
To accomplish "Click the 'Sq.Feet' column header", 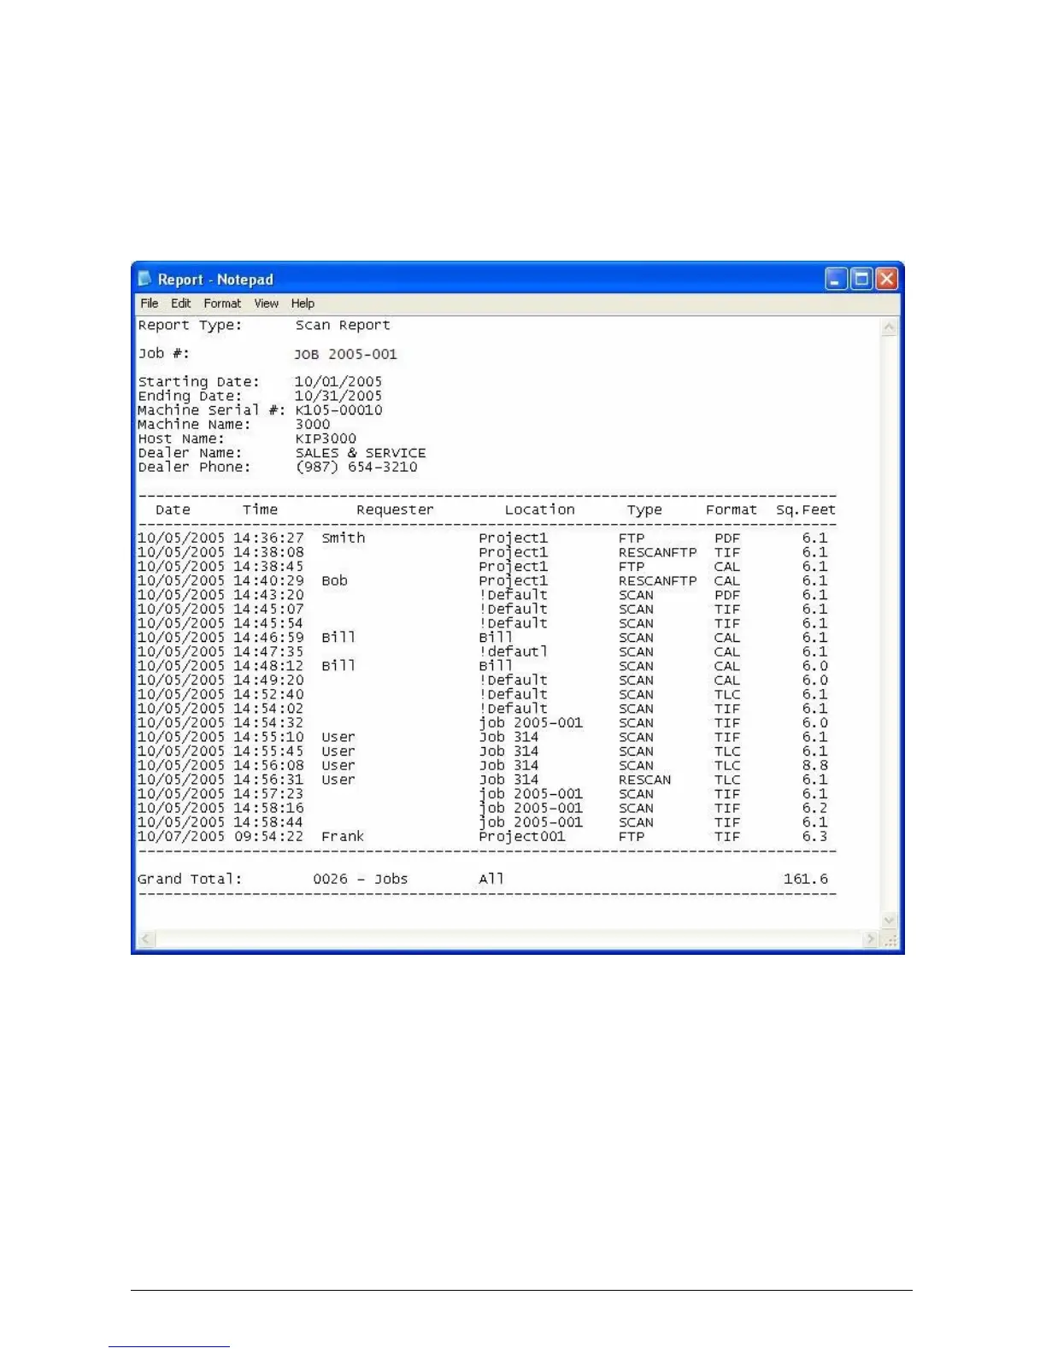I will [x=806, y=510].
